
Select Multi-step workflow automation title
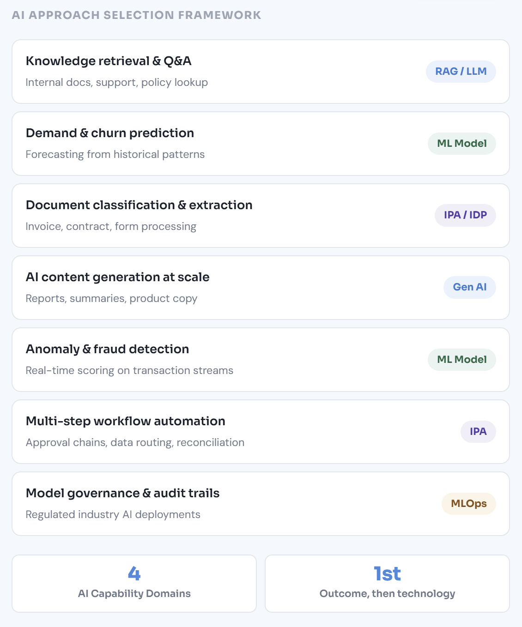coord(126,421)
